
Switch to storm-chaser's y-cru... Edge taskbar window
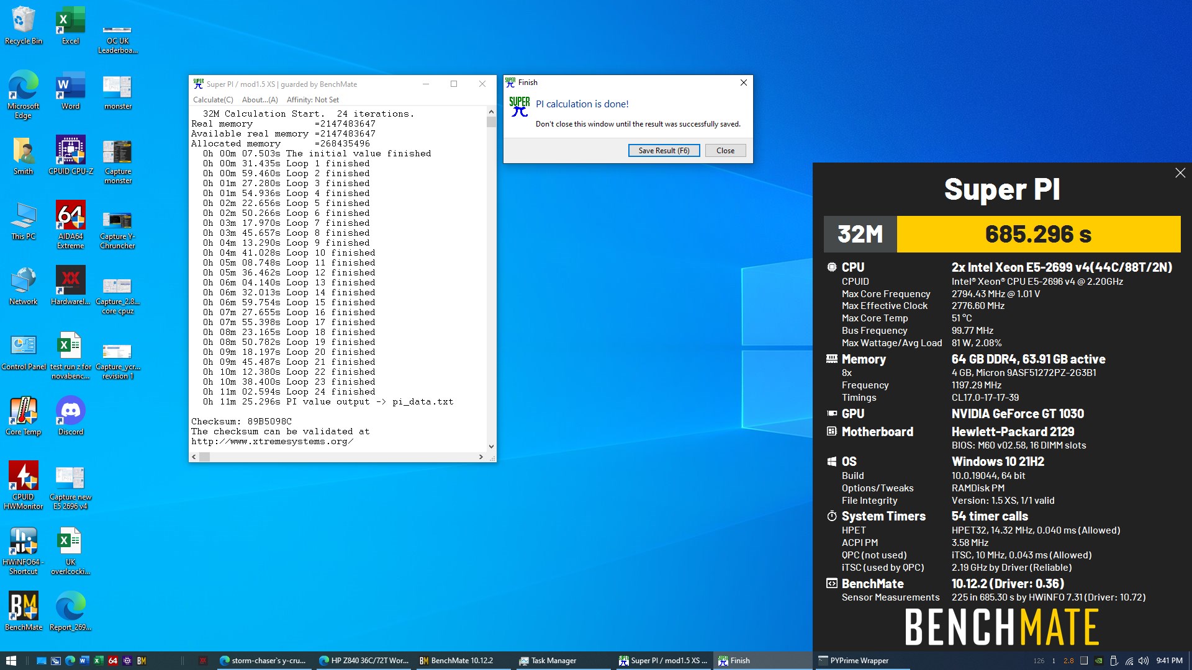coord(263,661)
